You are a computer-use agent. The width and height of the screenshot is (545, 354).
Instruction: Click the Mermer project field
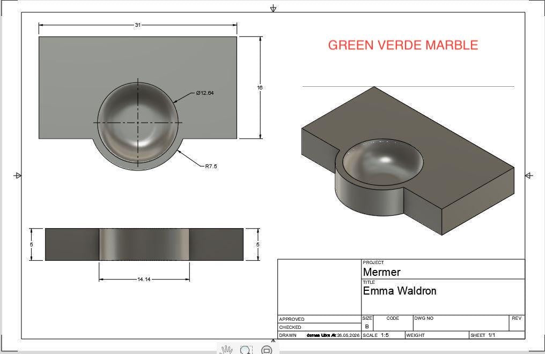tap(443, 269)
